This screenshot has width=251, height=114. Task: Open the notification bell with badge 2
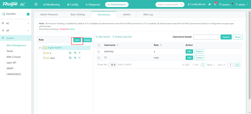215,4
